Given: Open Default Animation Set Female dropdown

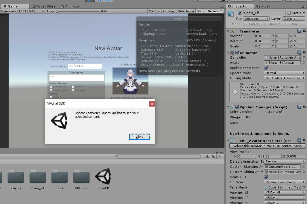Looking at the screenshot, I should tap(285, 161).
